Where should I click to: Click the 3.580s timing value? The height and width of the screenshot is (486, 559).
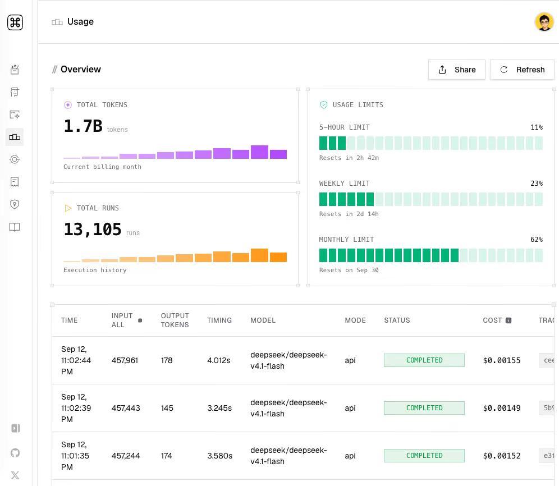(x=219, y=456)
